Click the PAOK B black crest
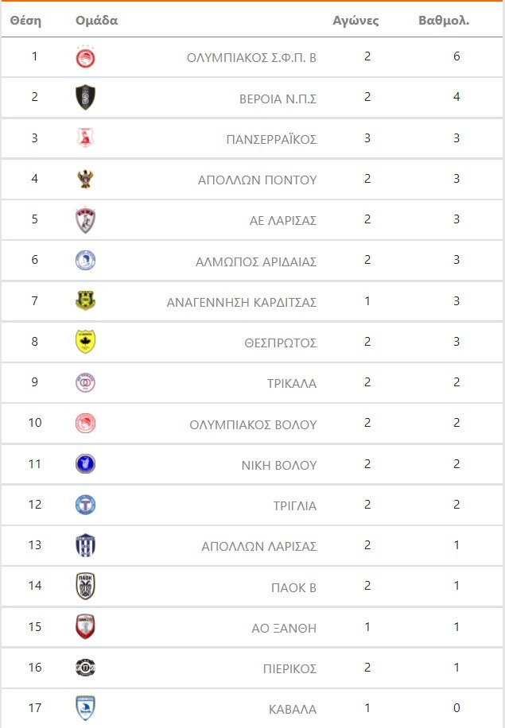505x728 pixels. (x=85, y=587)
